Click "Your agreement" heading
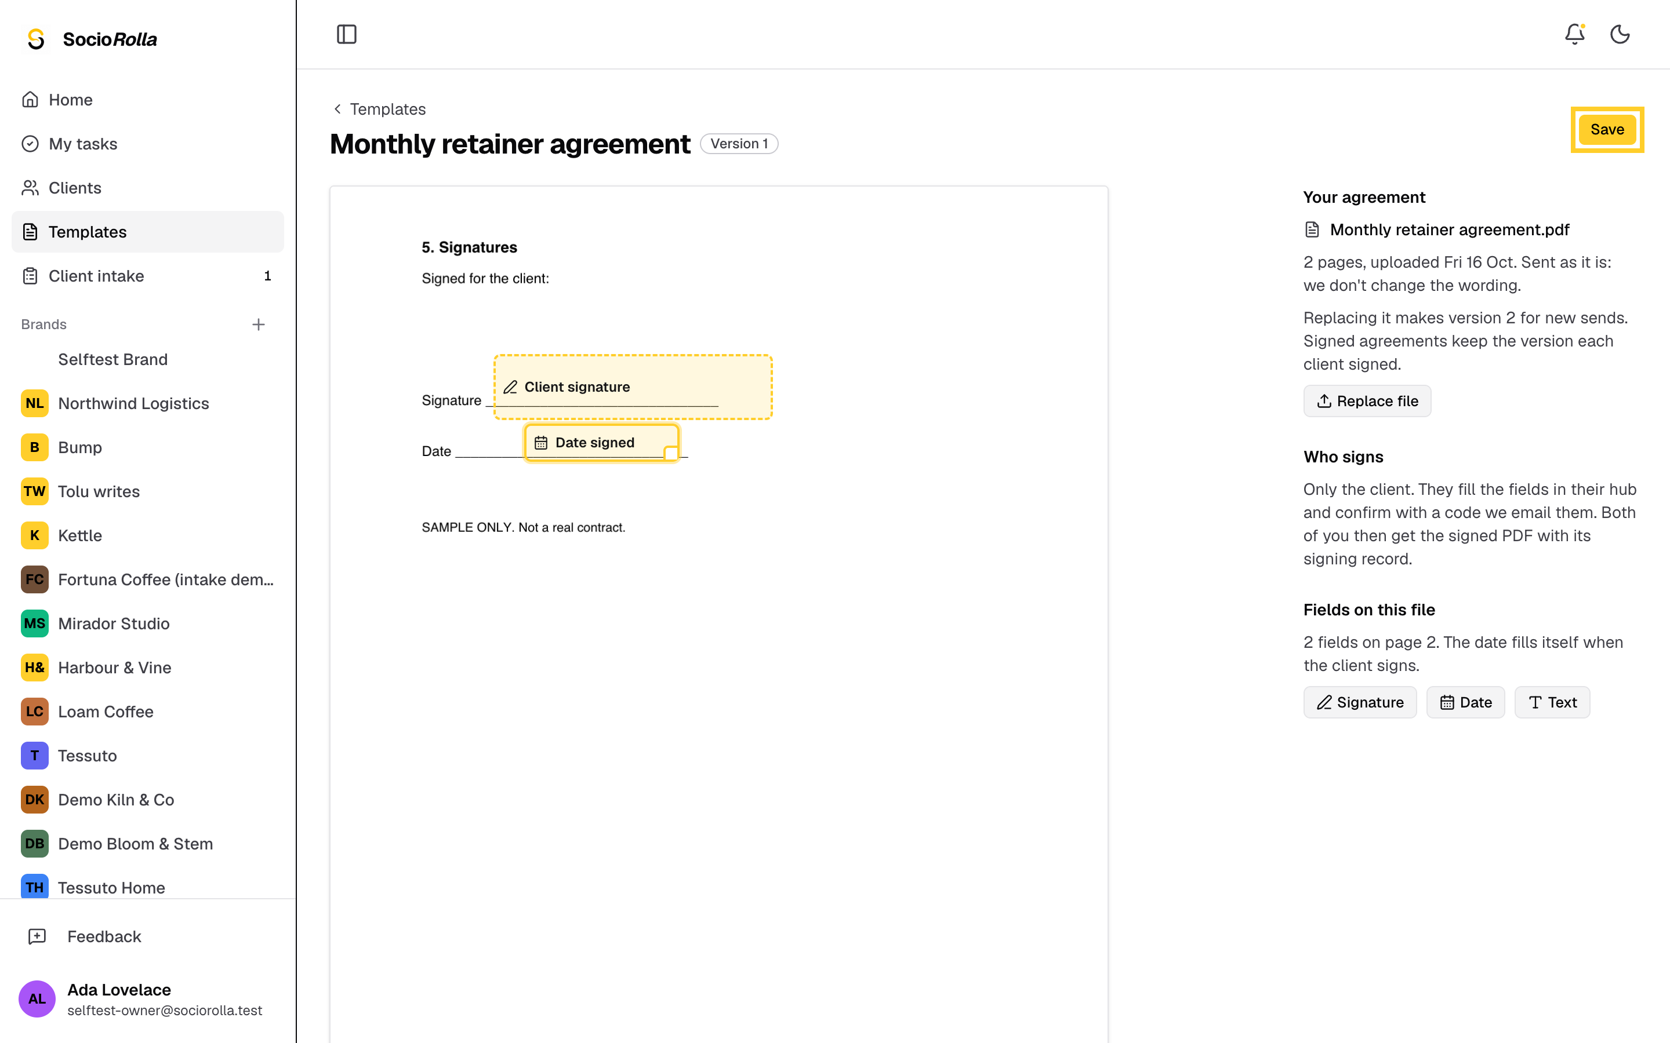The width and height of the screenshot is (1670, 1043). [x=1364, y=197]
